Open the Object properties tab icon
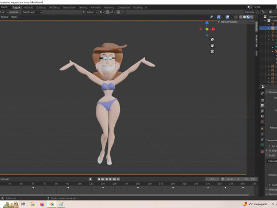Viewport: 277px width, 208px height. click(x=262, y=128)
